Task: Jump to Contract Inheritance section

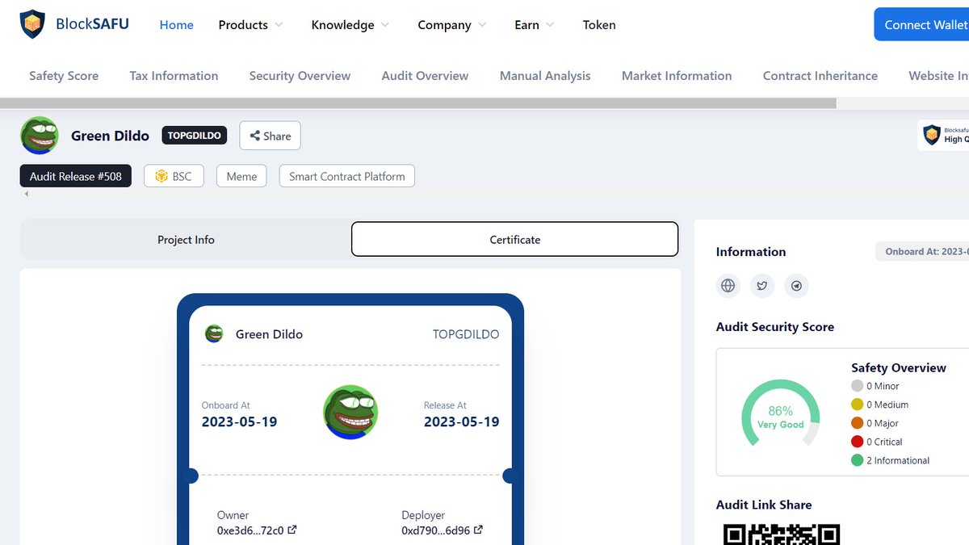Action: [x=820, y=76]
